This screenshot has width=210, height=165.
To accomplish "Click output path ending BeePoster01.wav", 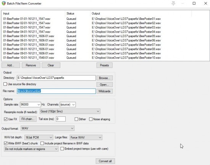I will coord(126,19).
